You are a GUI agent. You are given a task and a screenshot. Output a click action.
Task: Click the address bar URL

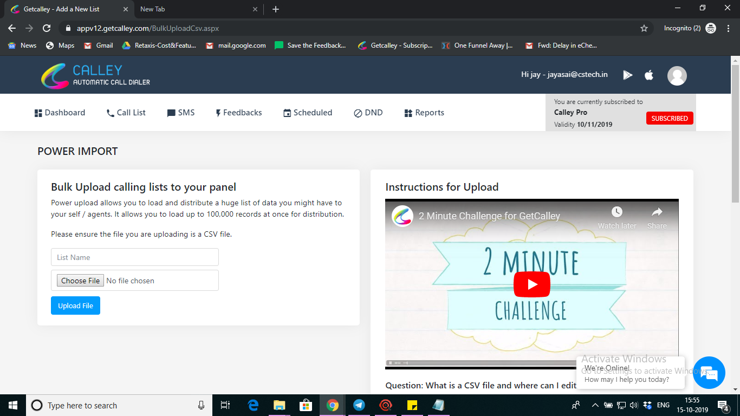point(148,28)
